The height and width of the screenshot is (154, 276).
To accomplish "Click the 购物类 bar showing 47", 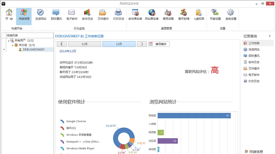I will (194, 115).
